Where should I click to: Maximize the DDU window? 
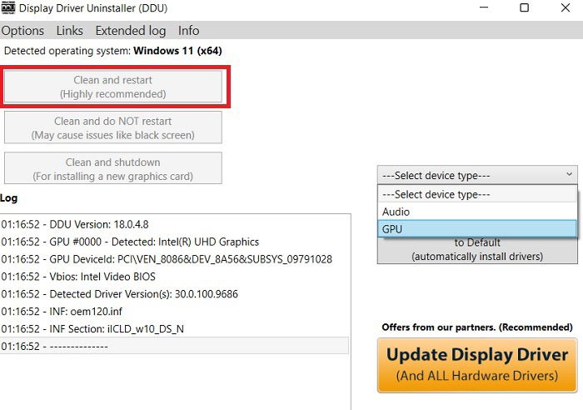click(x=524, y=7)
